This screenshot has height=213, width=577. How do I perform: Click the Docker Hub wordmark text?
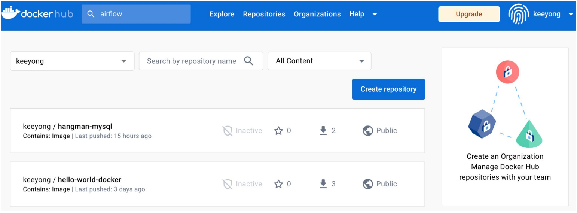[x=47, y=14]
